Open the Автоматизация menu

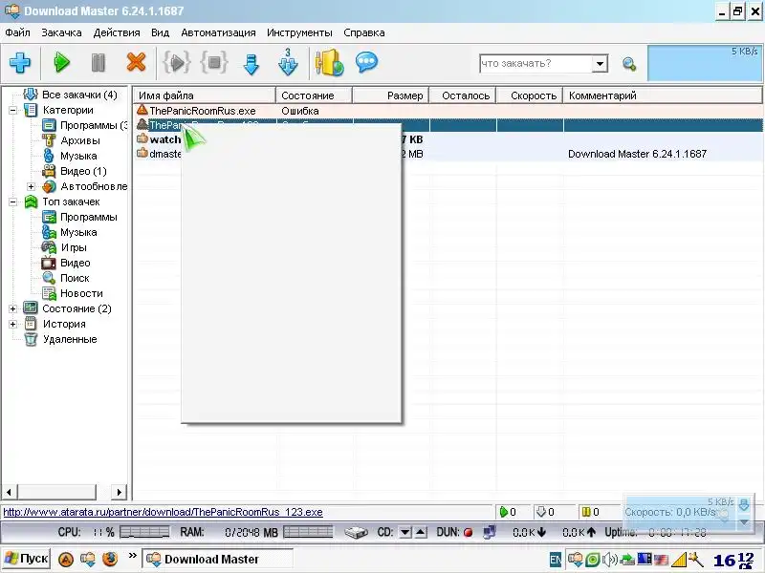[x=218, y=32]
